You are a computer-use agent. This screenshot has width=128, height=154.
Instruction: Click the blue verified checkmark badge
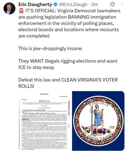[55, 5]
